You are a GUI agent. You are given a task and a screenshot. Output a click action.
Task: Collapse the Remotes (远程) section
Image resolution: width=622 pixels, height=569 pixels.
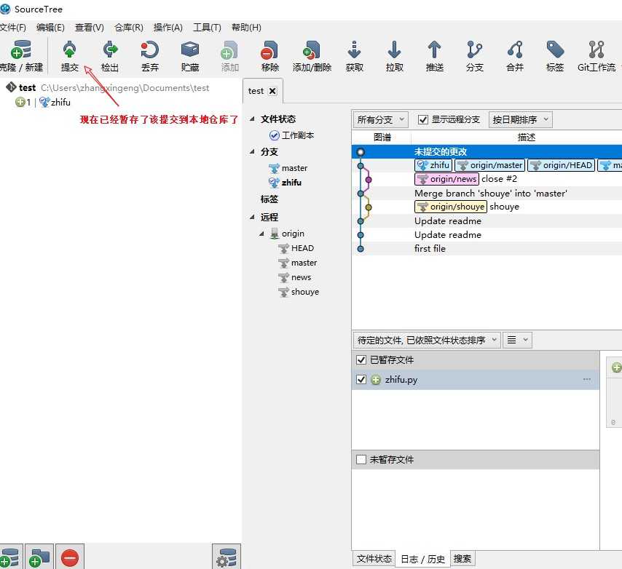pos(252,217)
